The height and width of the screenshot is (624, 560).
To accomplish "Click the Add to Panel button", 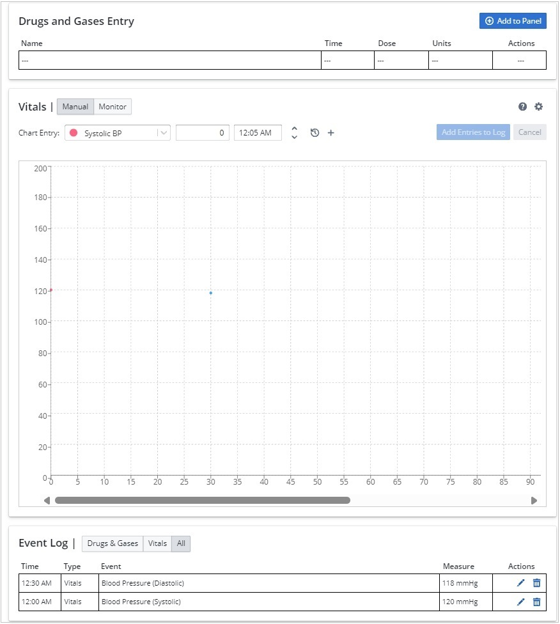I will coord(513,21).
